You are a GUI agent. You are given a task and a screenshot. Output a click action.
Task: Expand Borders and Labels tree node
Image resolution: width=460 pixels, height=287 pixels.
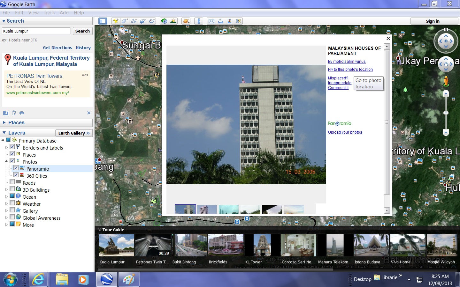coord(6,148)
